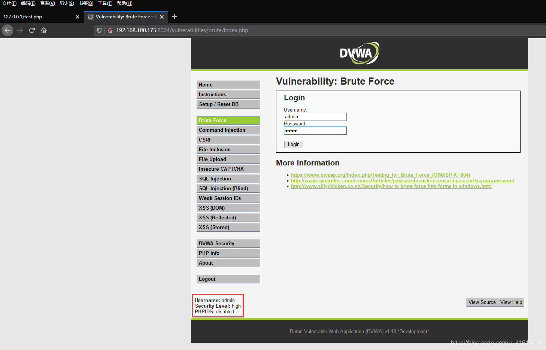Open PHP Info page
Screen dimensions: 546x350
(x=228, y=253)
